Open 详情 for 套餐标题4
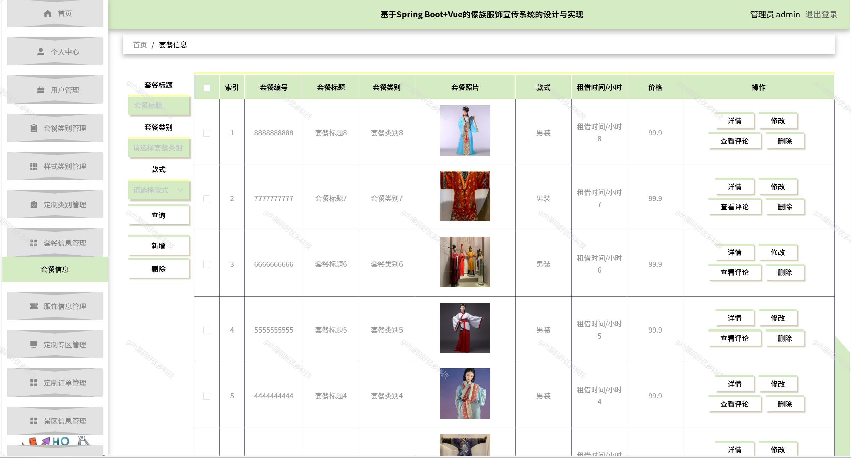 pos(735,384)
